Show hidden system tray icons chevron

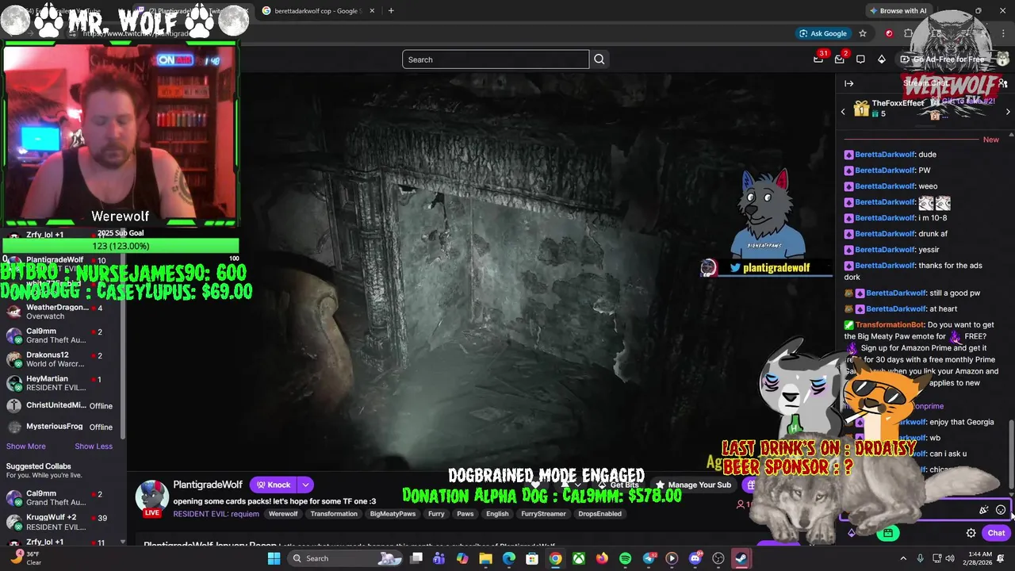(902, 558)
